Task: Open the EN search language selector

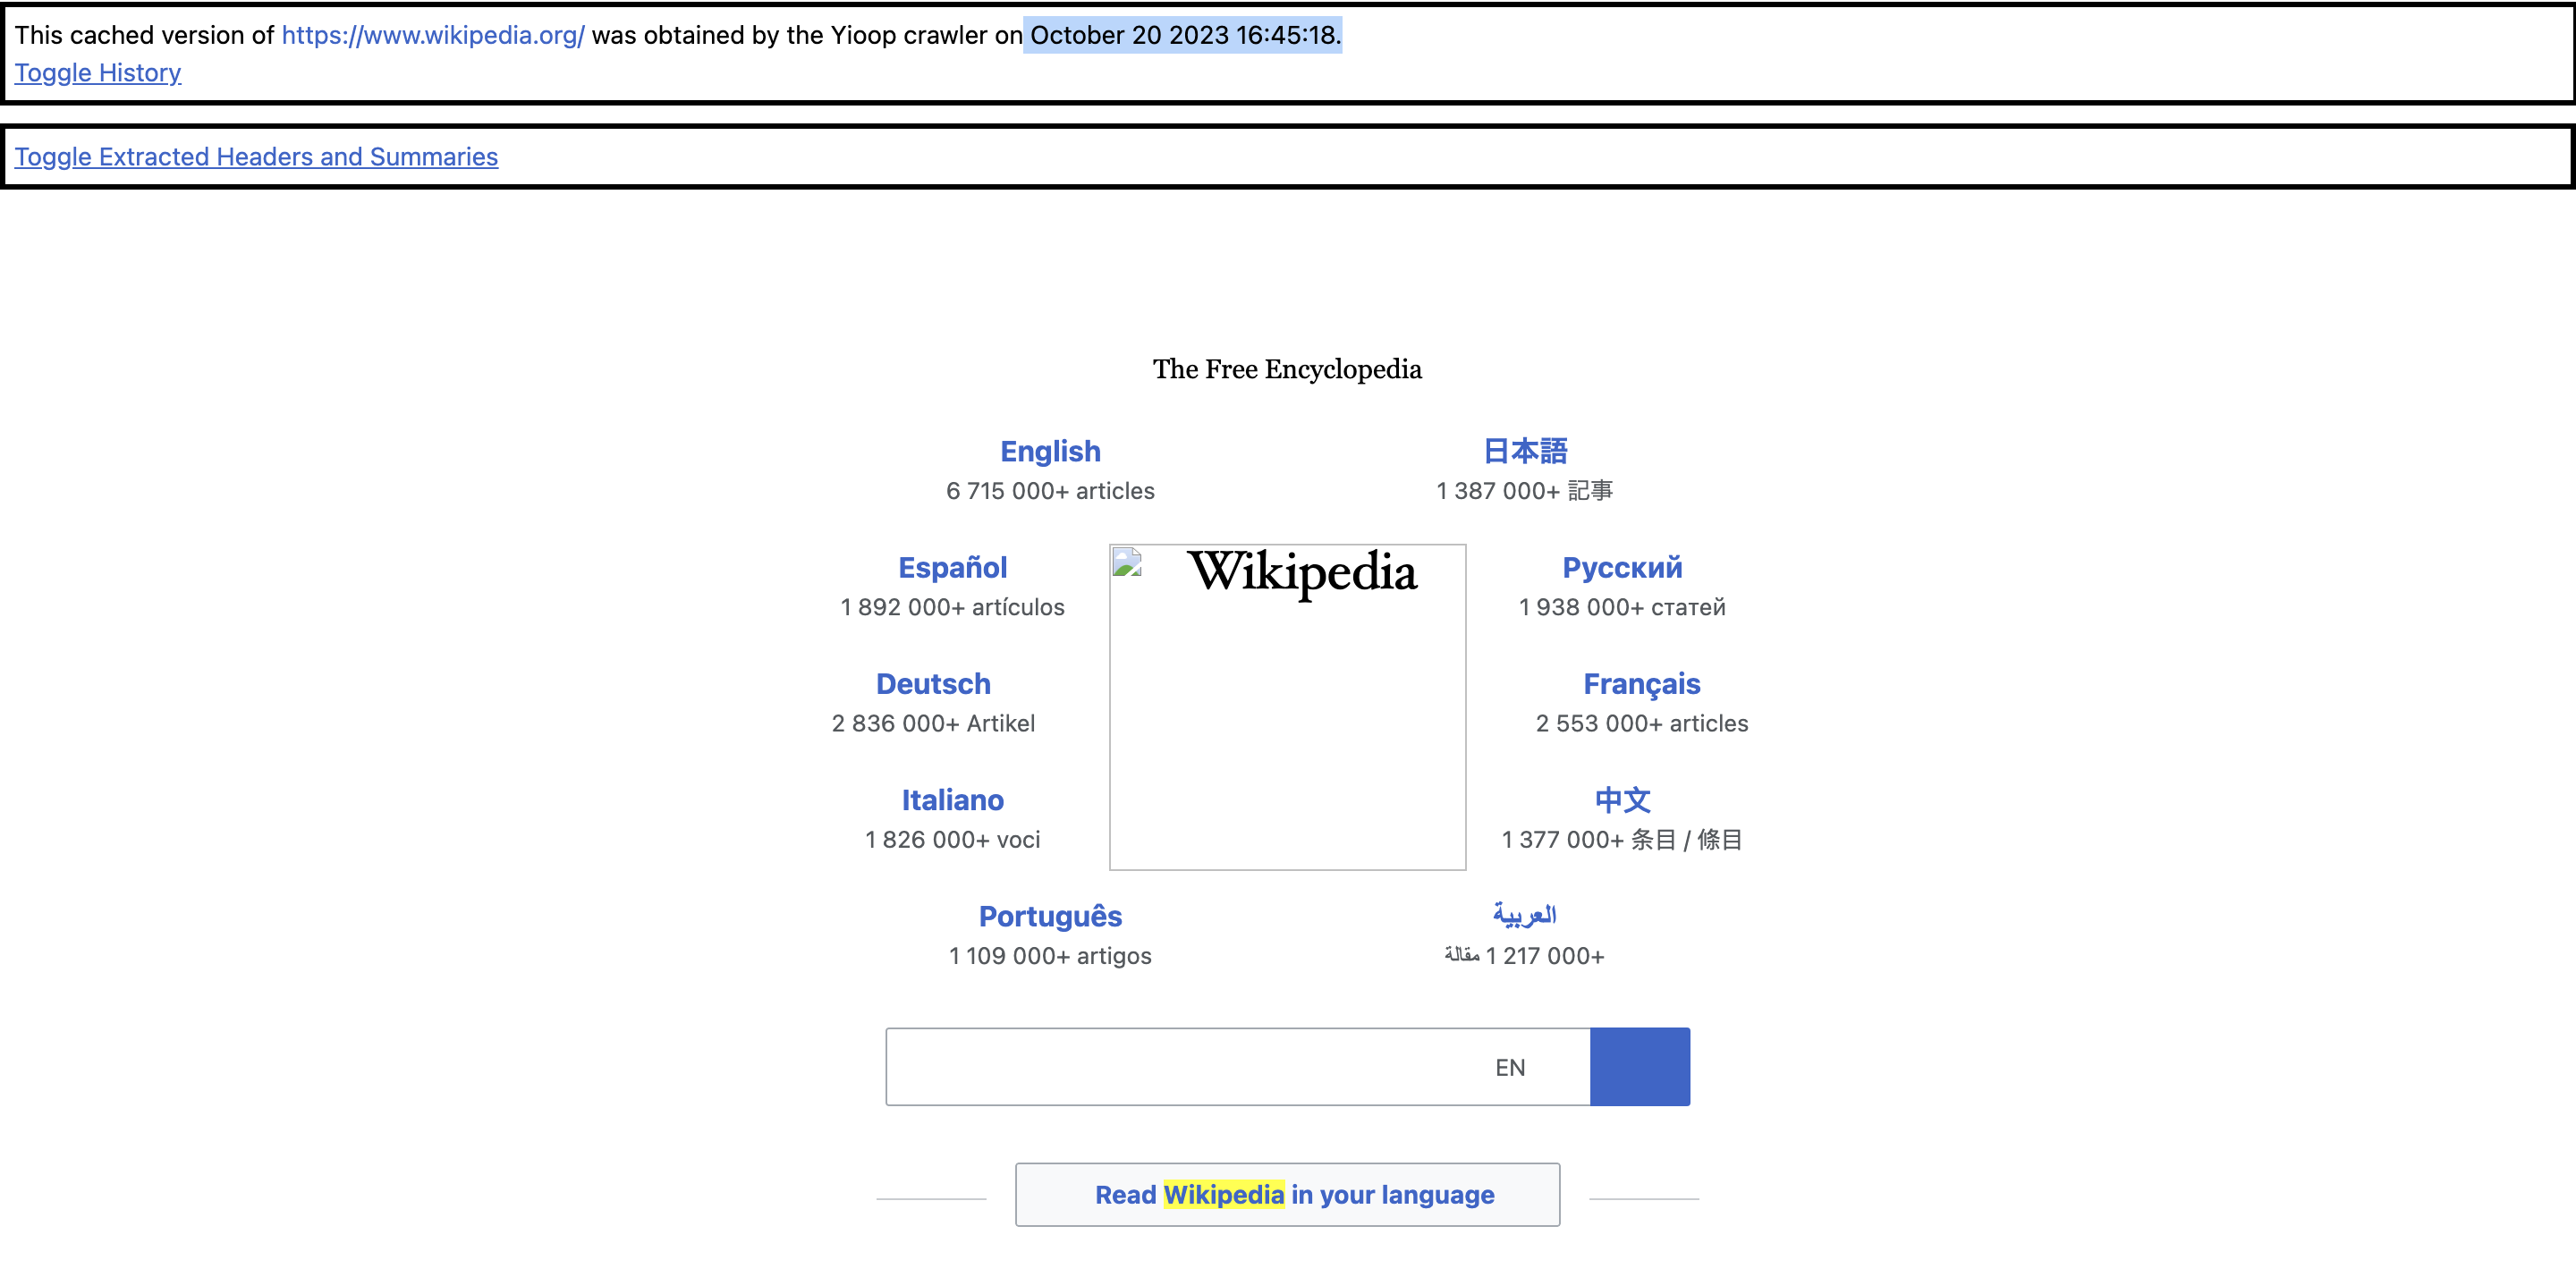Action: pos(1510,1067)
